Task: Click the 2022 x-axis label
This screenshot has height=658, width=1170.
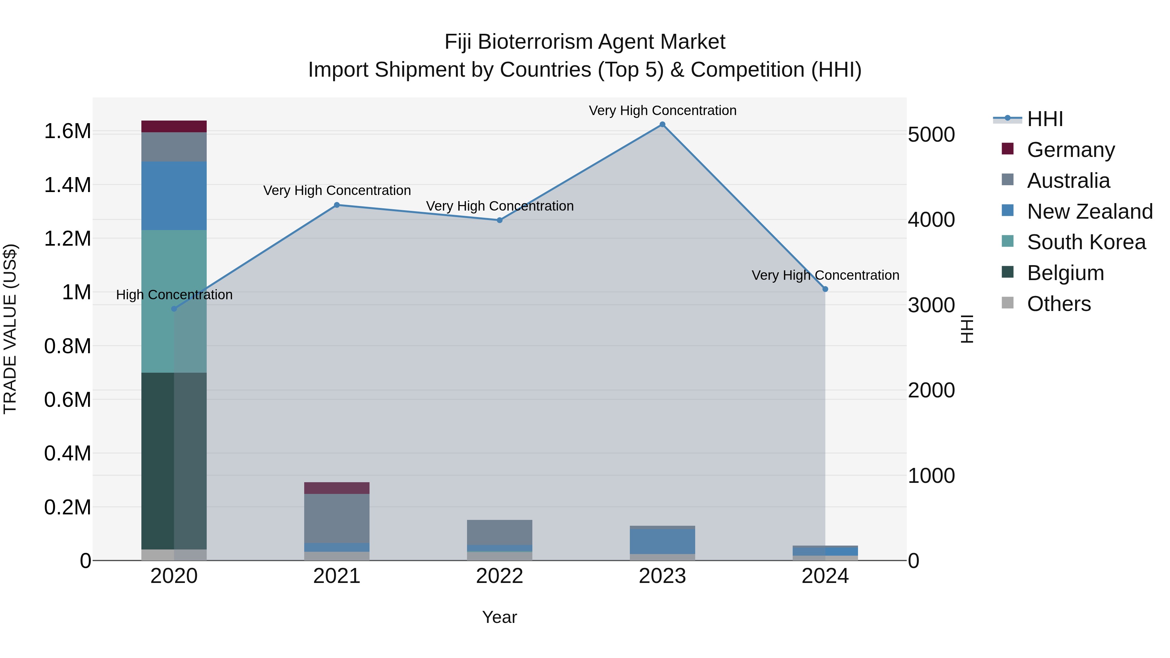Action: tap(500, 576)
